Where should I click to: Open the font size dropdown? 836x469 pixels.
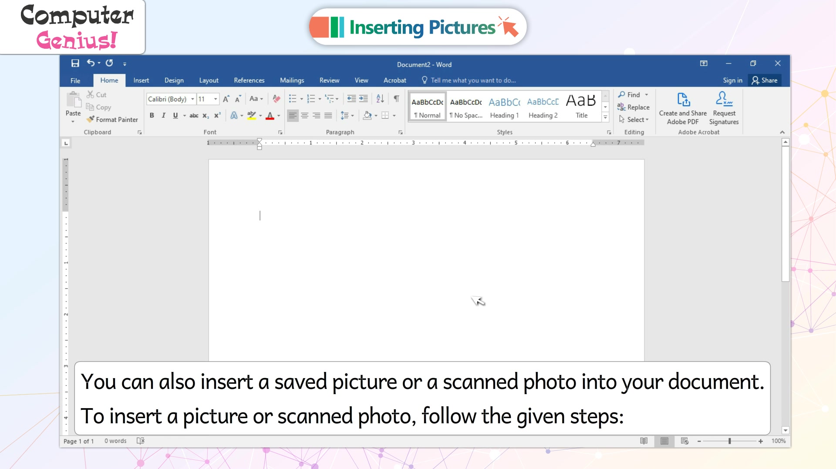point(216,99)
